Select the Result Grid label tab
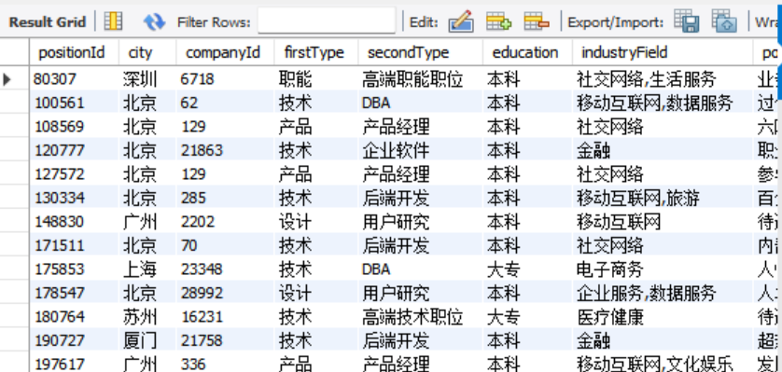The height and width of the screenshot is (372, 782). tap(48, 22)
